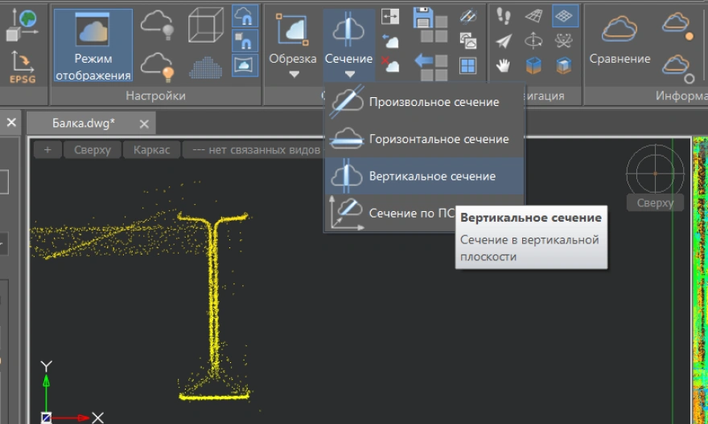Click the orbit rotate navigation icon
The height and width of the screenshot is (424, 708).
(x=533, y=40)
